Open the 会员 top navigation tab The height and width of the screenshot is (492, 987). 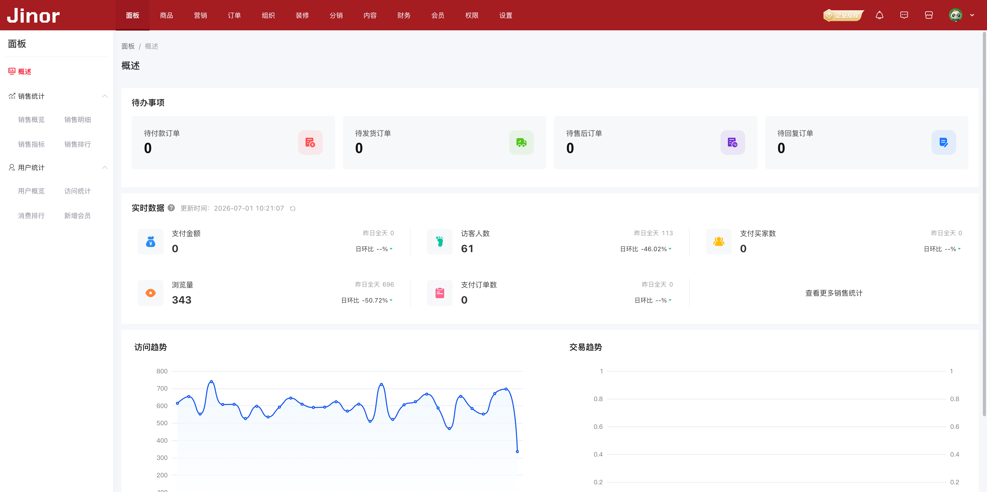click(437, 15)
